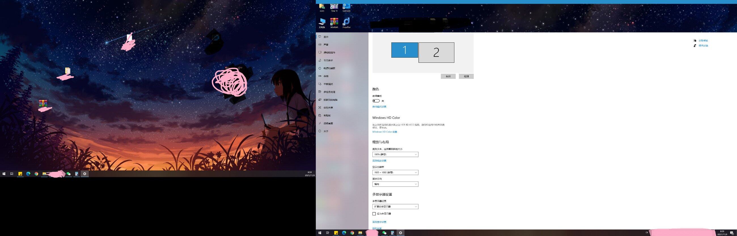Viewport: 737px width, 236px height.
Task: Click the 8:59 clock beside the notification center
Action: click(722, 233)
